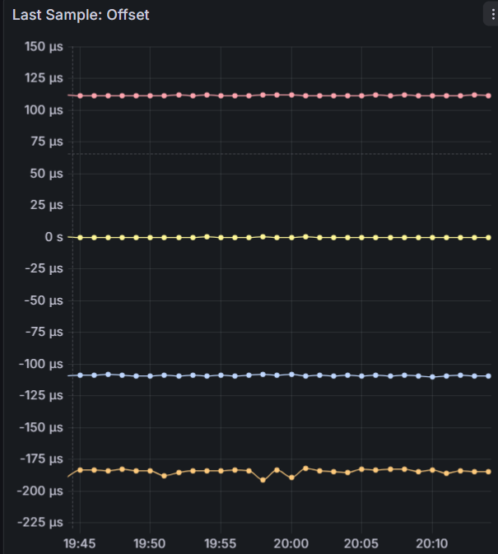Click the 19:55 x-axis time label

(221, 543)
